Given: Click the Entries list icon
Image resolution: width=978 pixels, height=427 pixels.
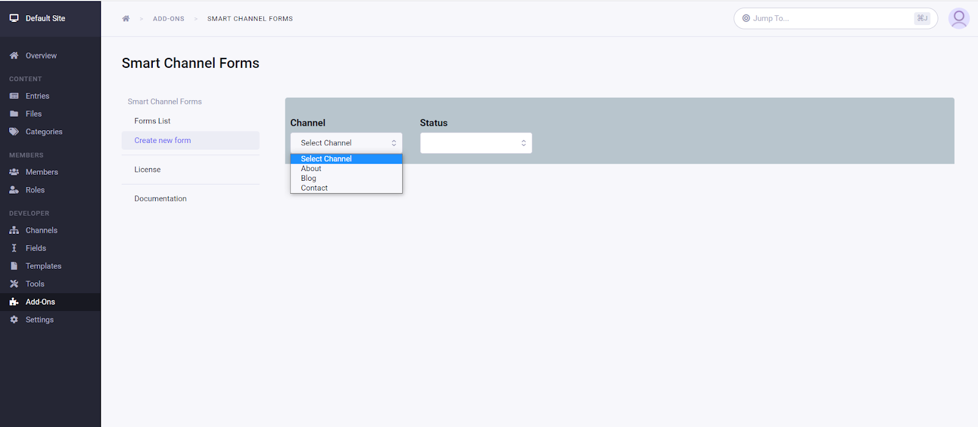Looking at the screenshot, I should point(14,96).
